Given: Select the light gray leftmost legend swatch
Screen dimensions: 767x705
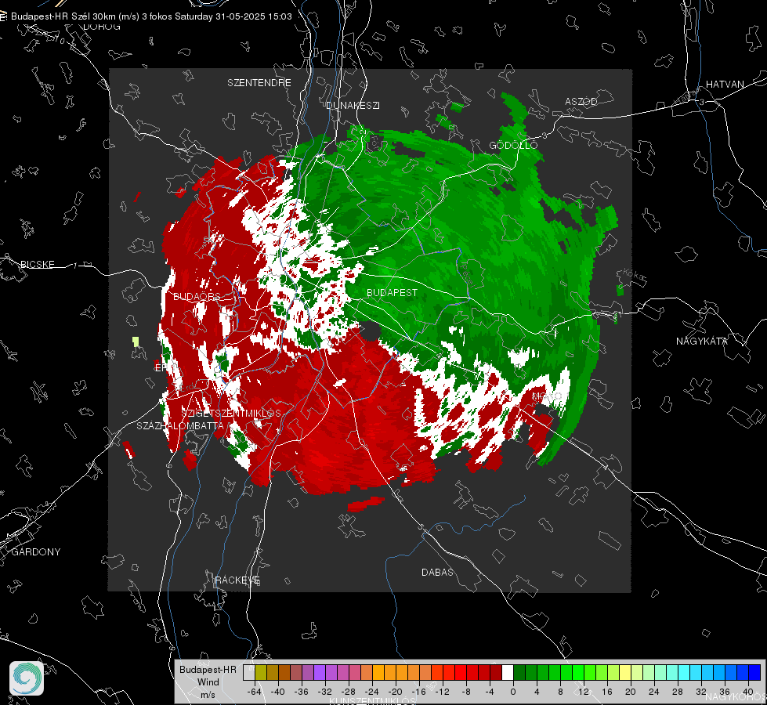Looking at the screenshot, I should (249, 672).
